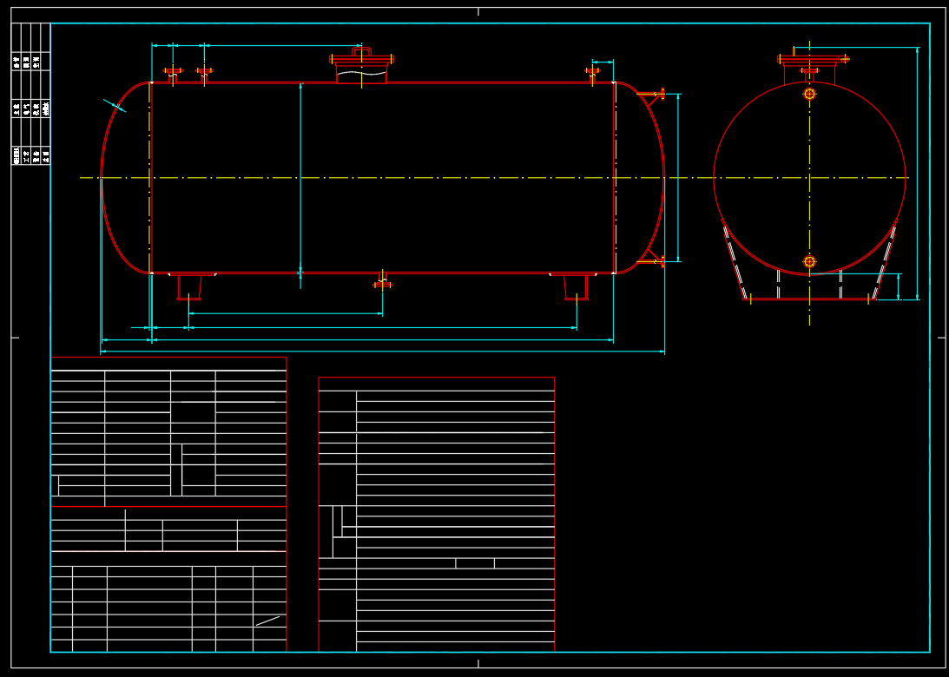
Task: Select the overall length dimension line below tank
Action: click(382, 352)
